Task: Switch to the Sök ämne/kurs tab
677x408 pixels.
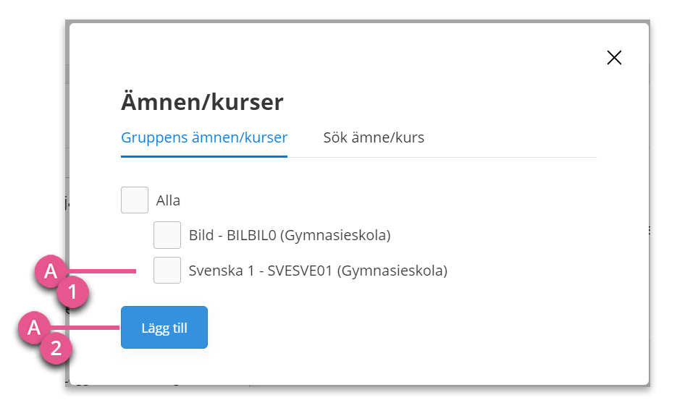Action: tap(374, 137)
